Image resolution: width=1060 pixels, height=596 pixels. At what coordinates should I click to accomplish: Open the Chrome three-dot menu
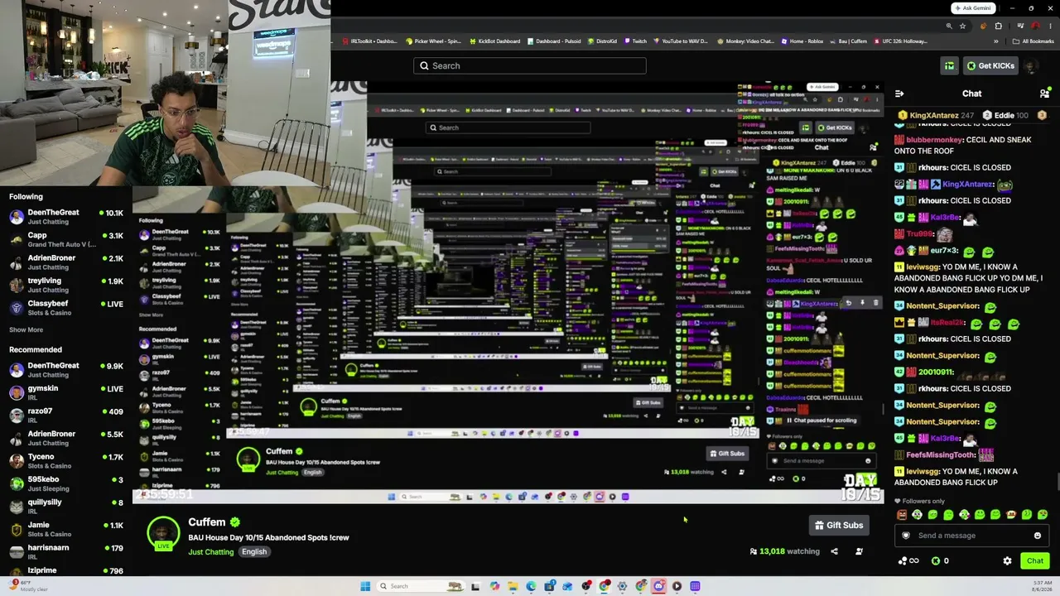(1049, 26)
